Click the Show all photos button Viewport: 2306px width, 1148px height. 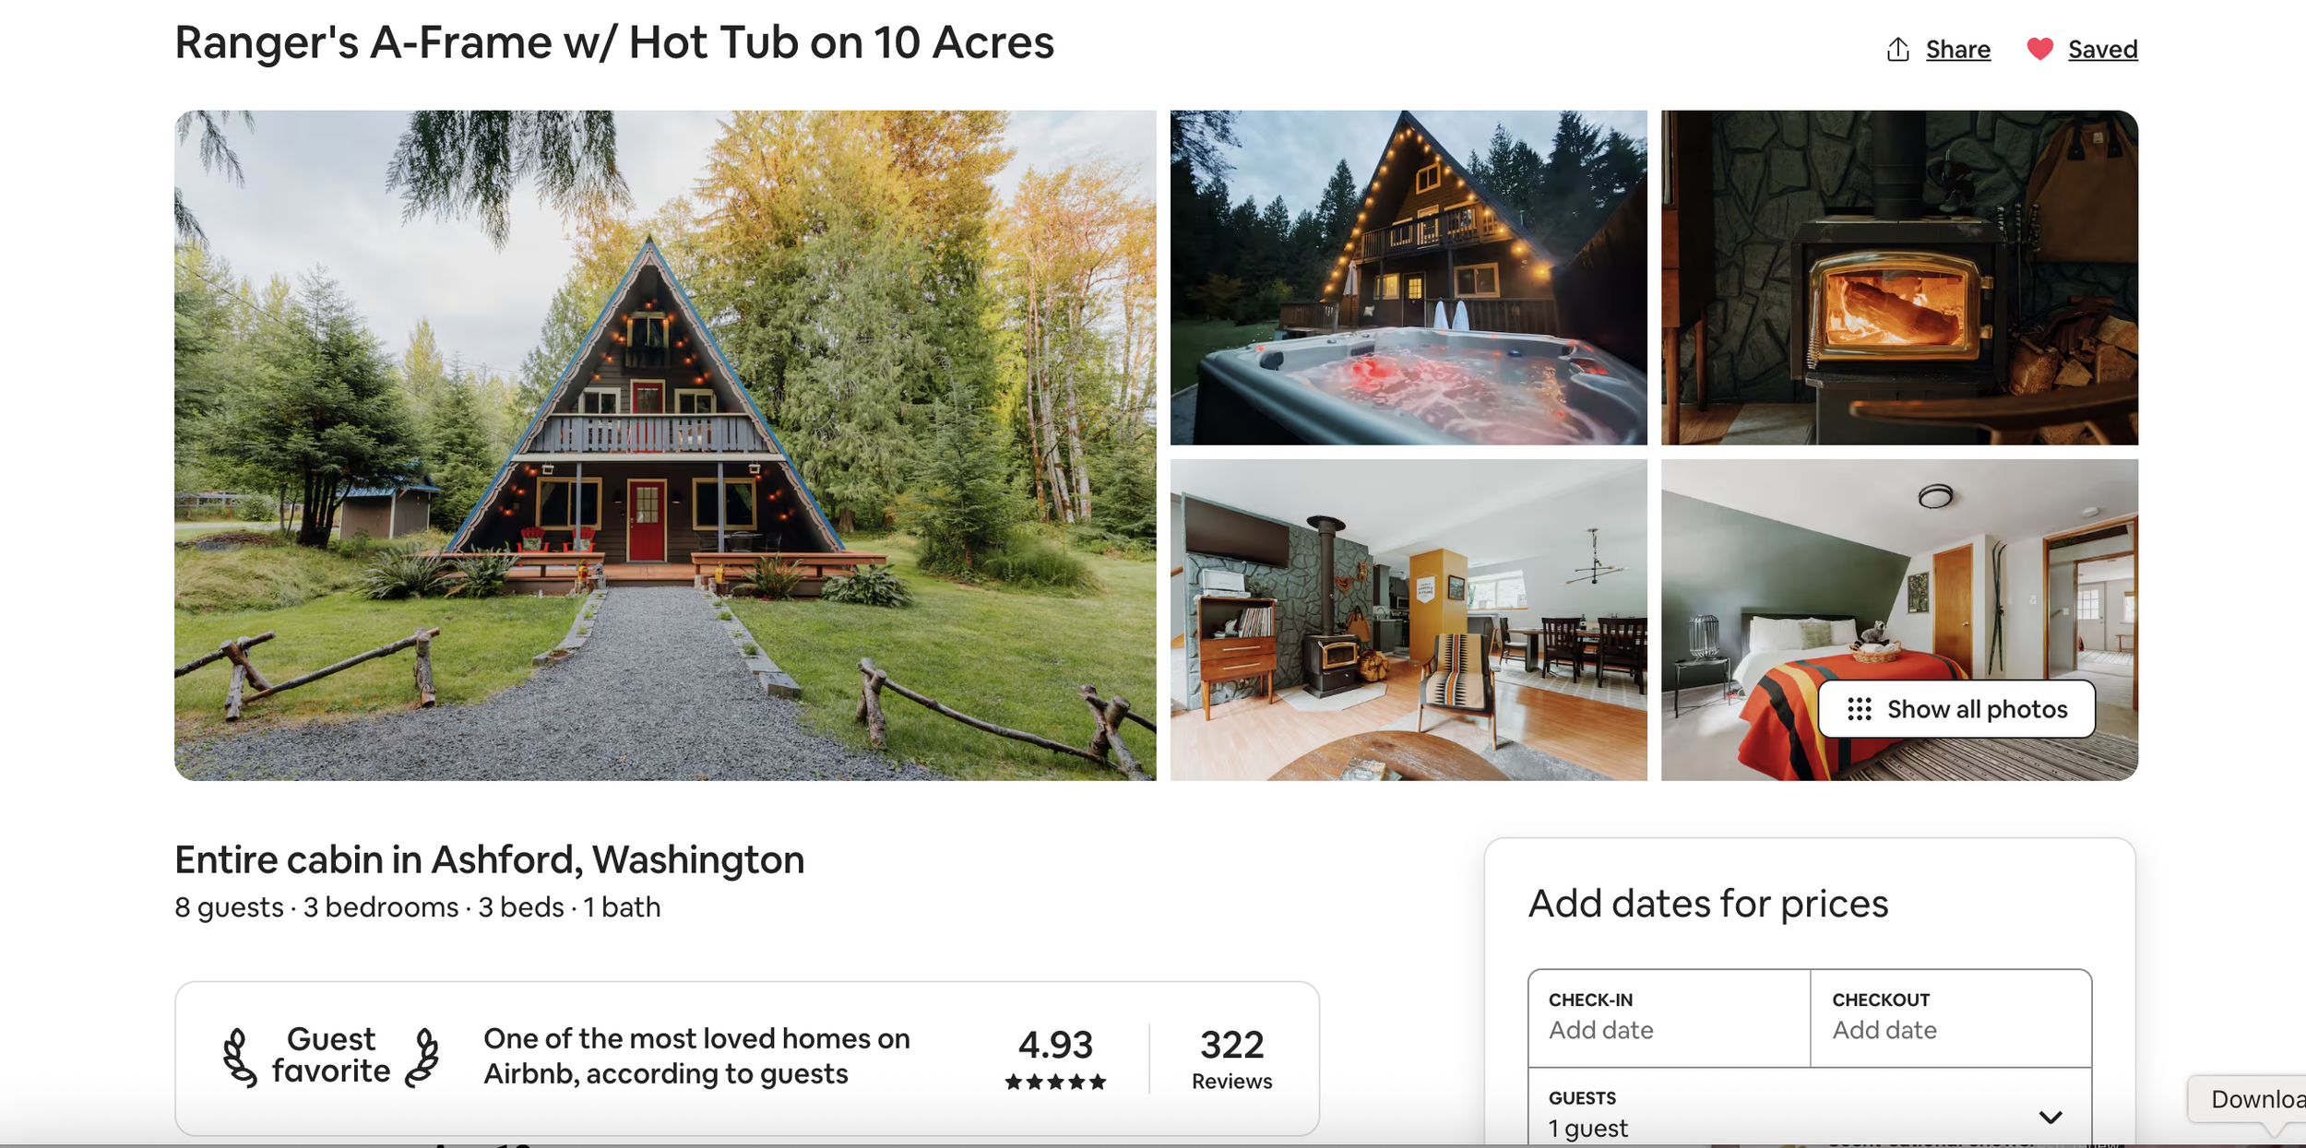1956,709
